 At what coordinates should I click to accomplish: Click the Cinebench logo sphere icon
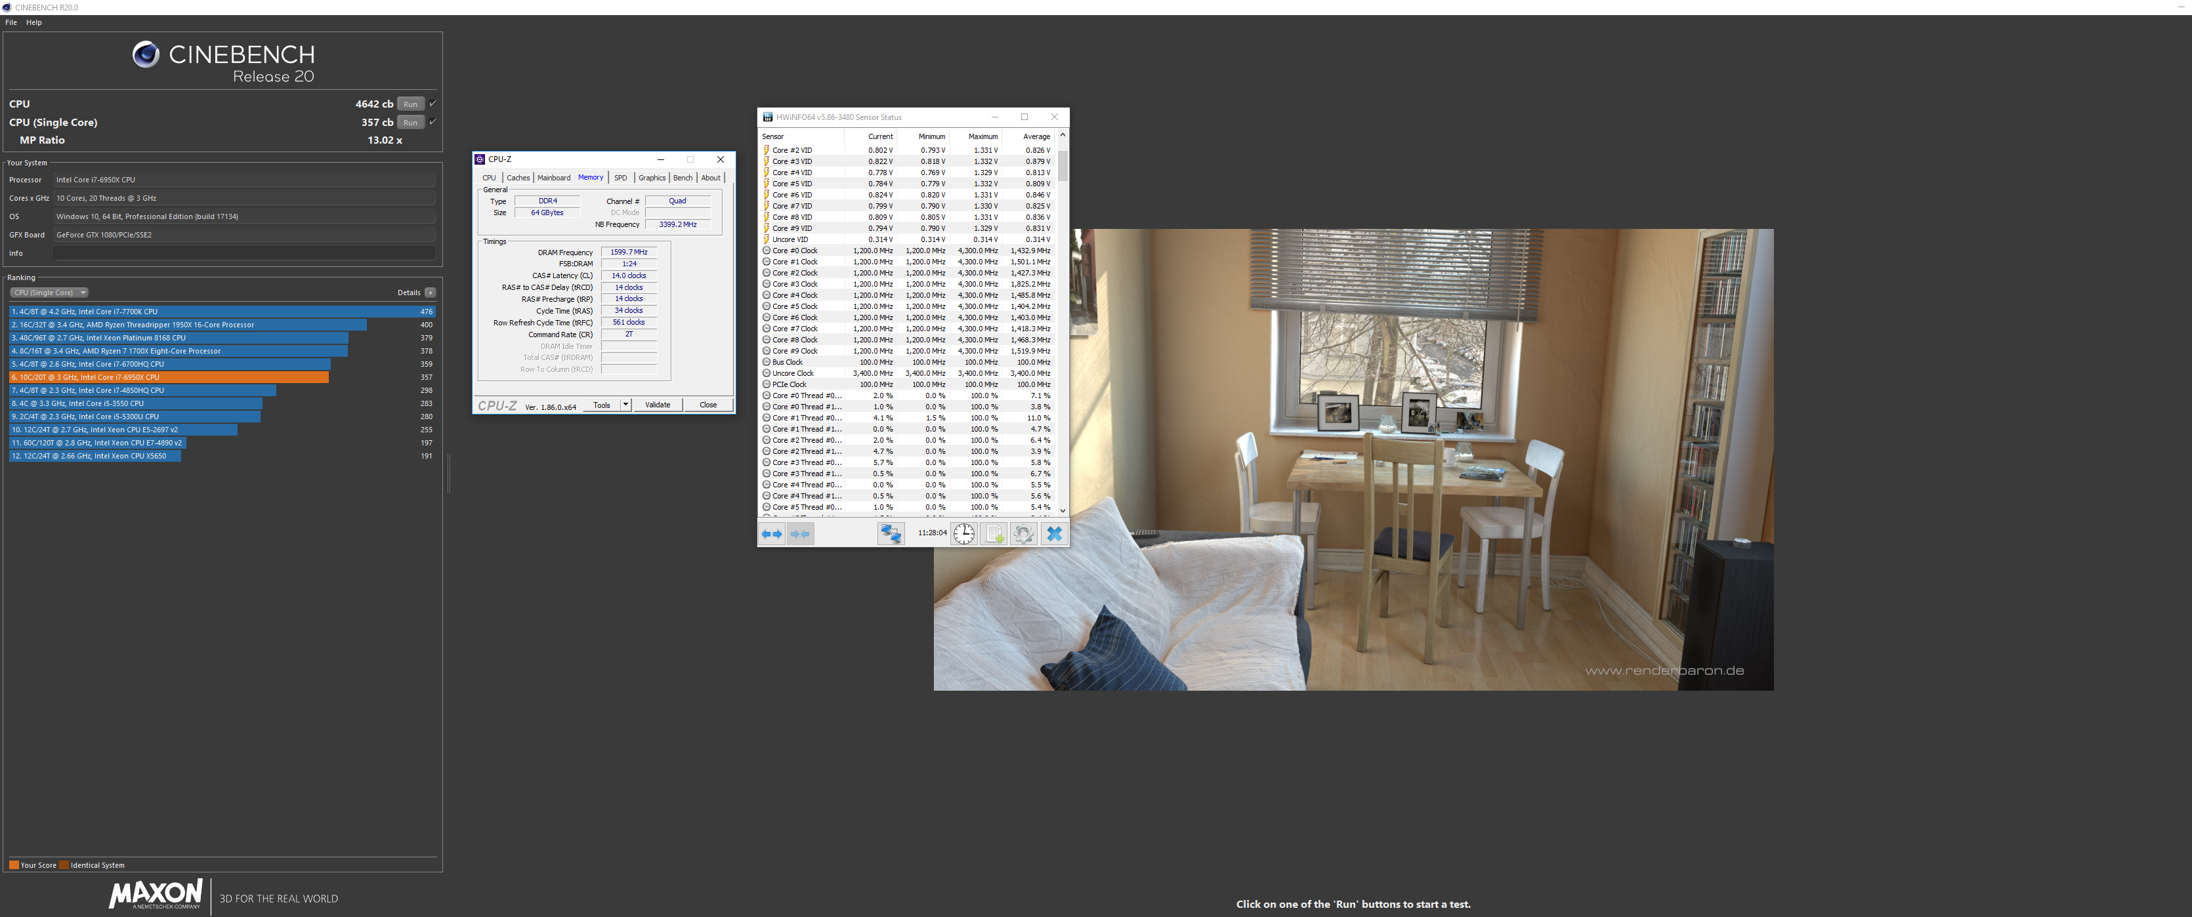(146, 54)
